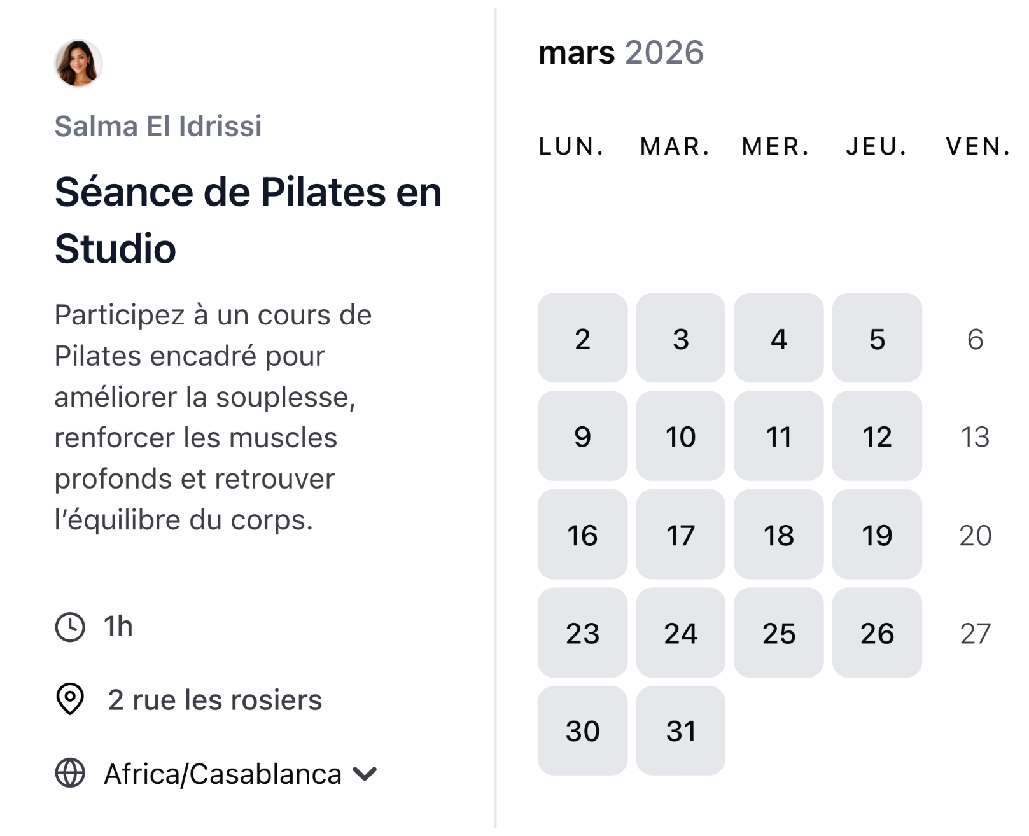Choose March 31, the last available date
Screen dimensions: 1029x836
(680, 731)
